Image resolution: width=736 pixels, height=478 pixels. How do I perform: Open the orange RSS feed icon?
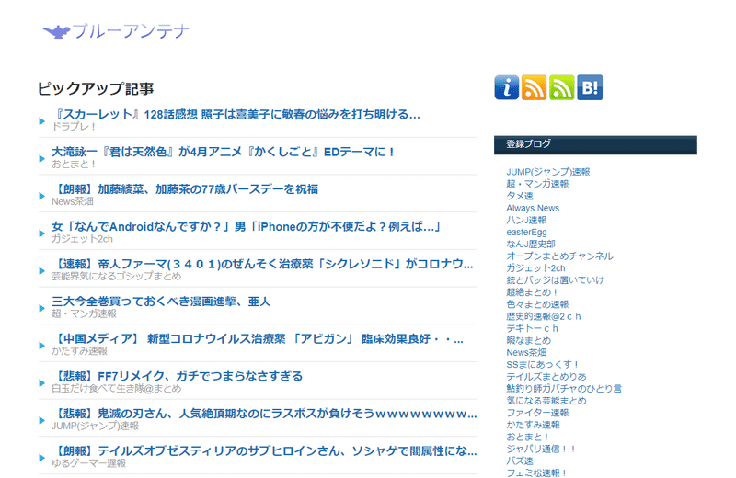(535, 87)
